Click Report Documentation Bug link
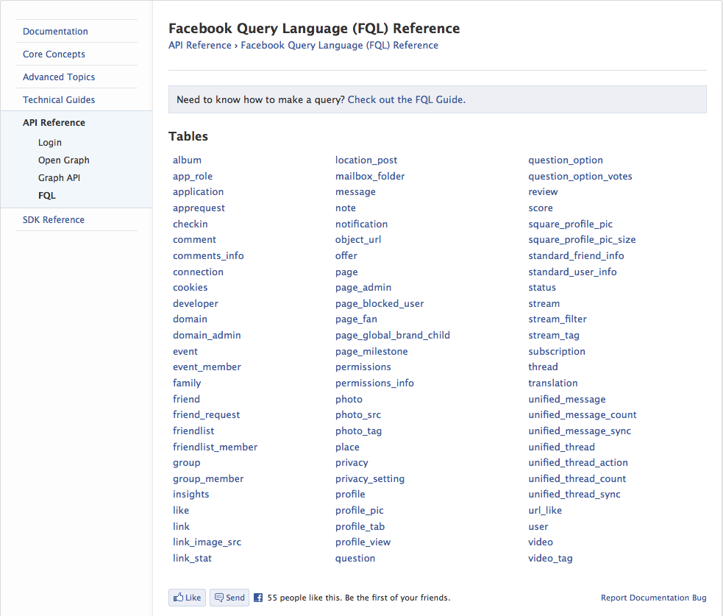This screenshot has width=723, height=616. point(653,598)
